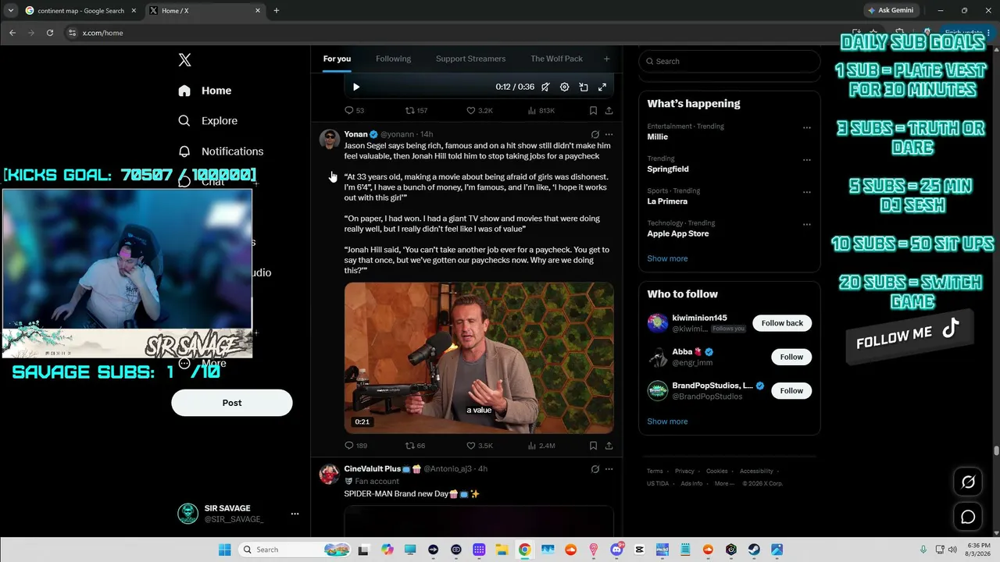The width and height of the screenshot is (1000, 562).
Task: Open The Wolf Pack tab
Action: (556, 59)
